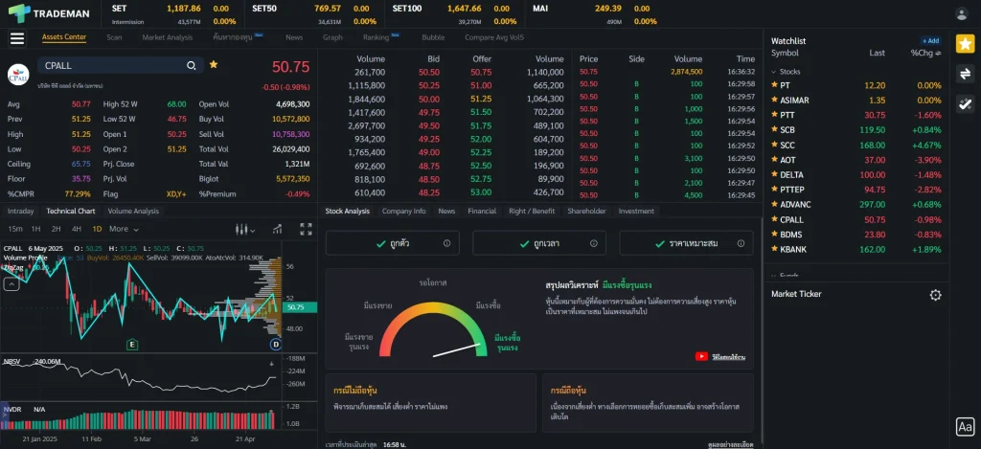
Task: Switch to Market Analysis tab
Action: pyautogui.click(x=166, y=37)
